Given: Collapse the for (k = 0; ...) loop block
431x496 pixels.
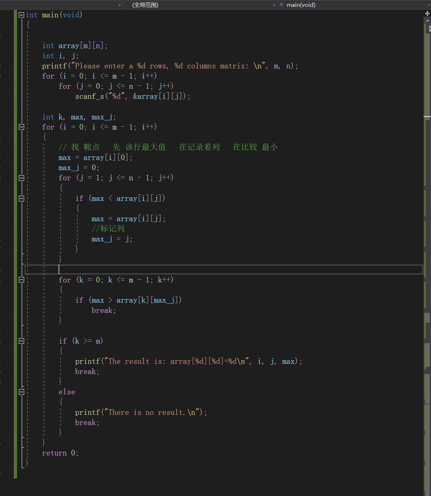Looking at the screenshot, I should coord(22,280).
